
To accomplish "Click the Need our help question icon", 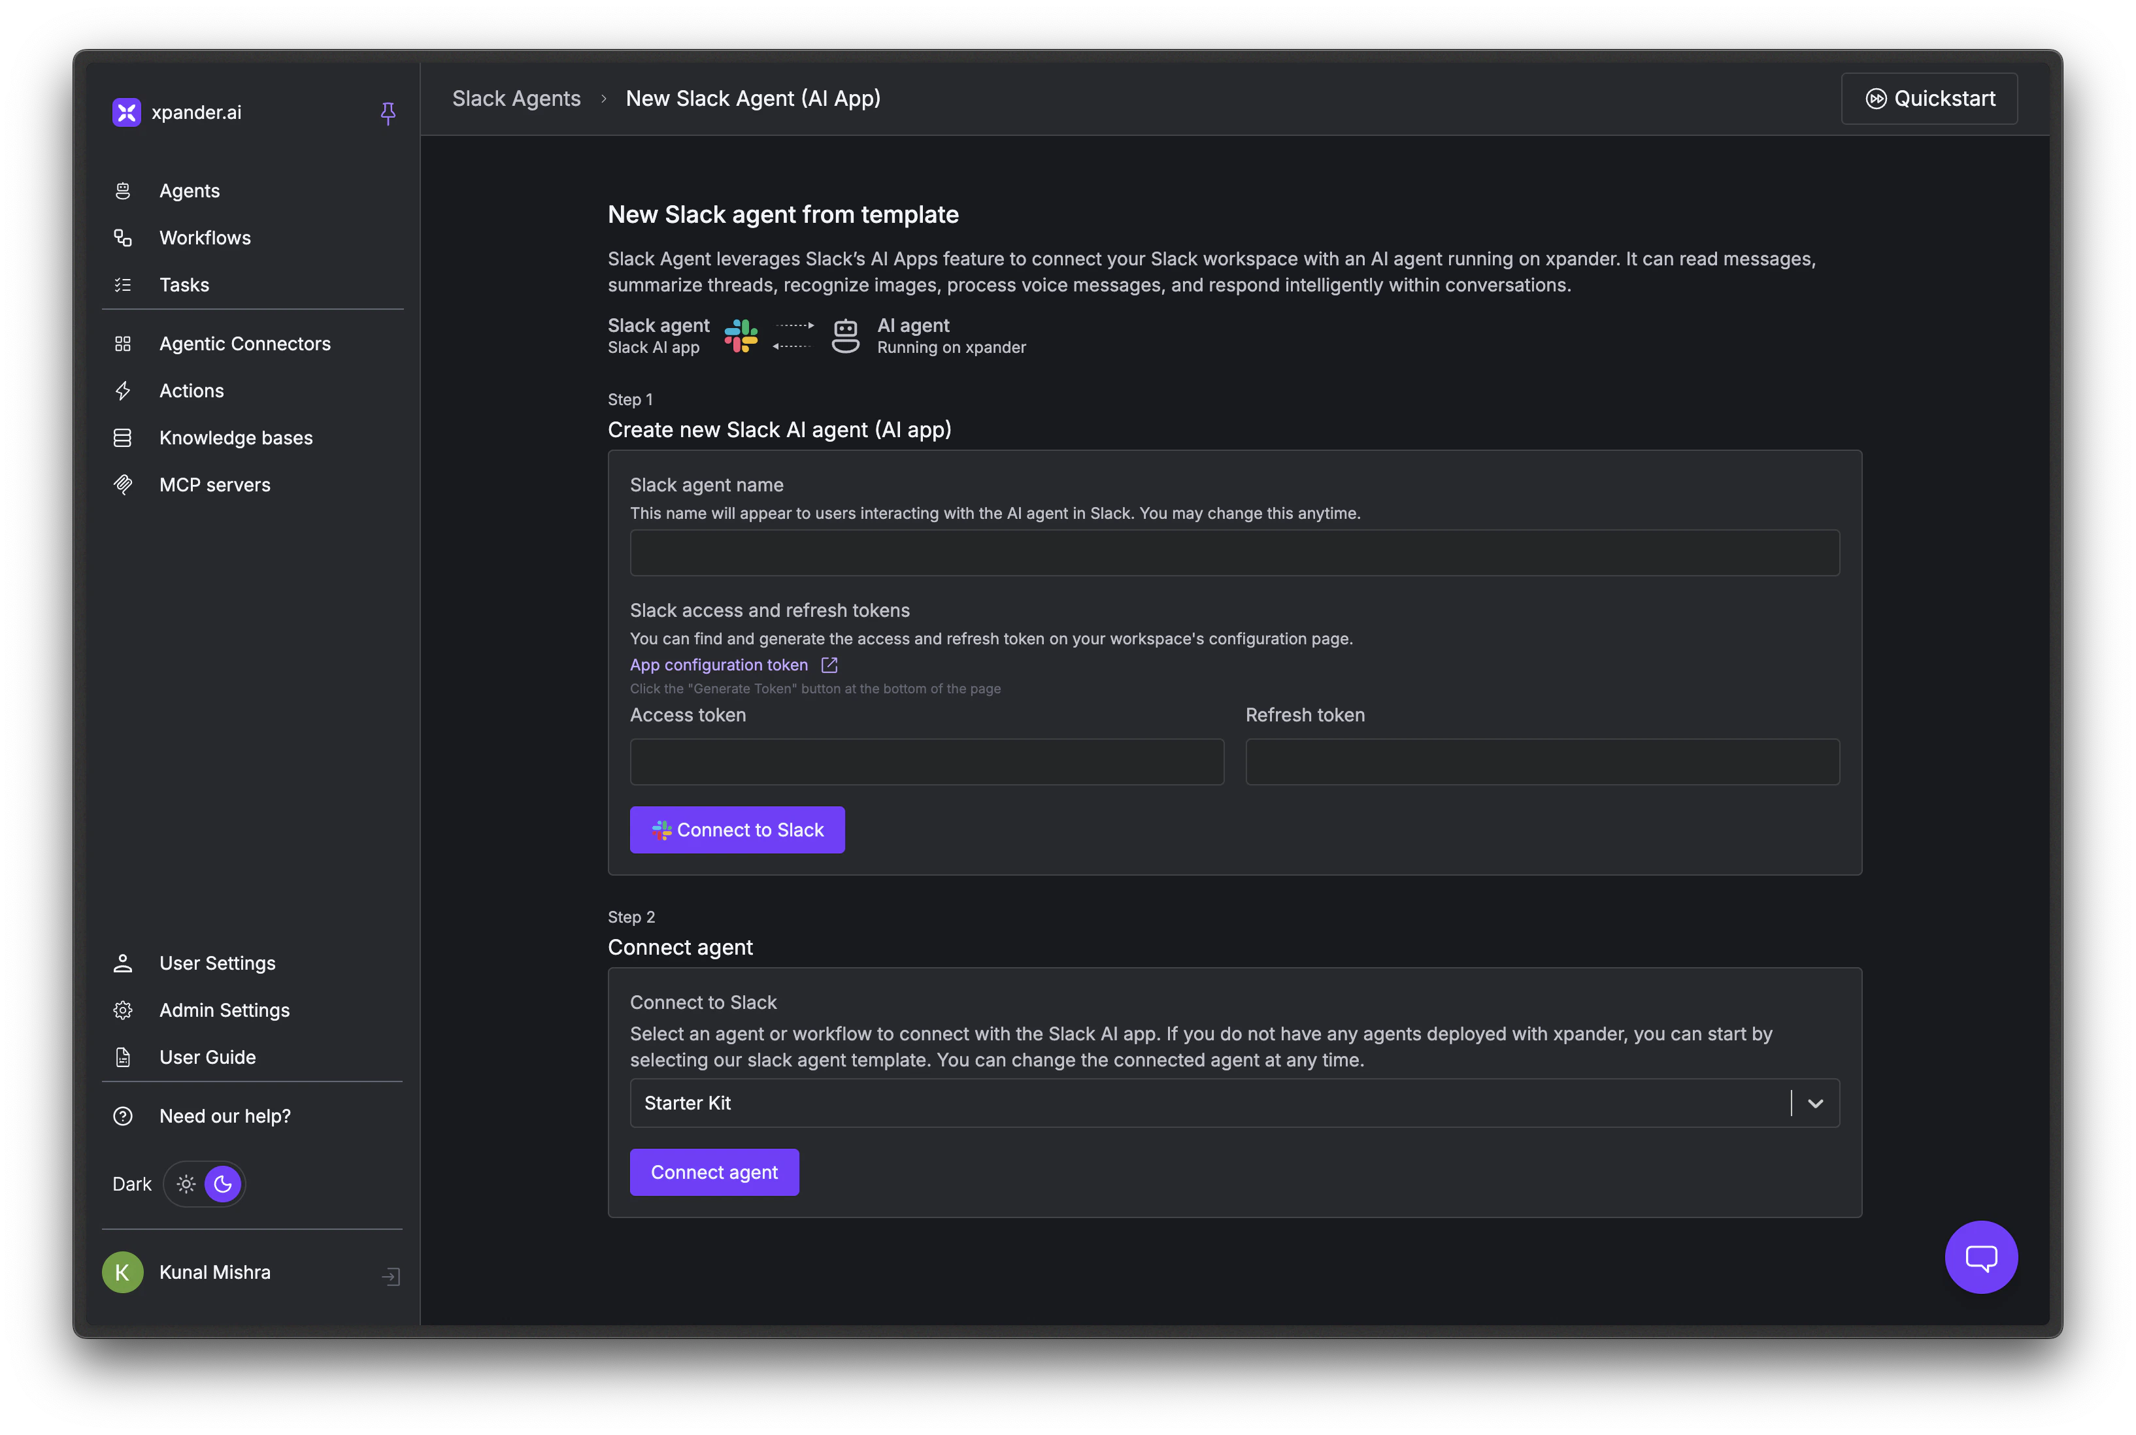I will [x=123, y=1115].
